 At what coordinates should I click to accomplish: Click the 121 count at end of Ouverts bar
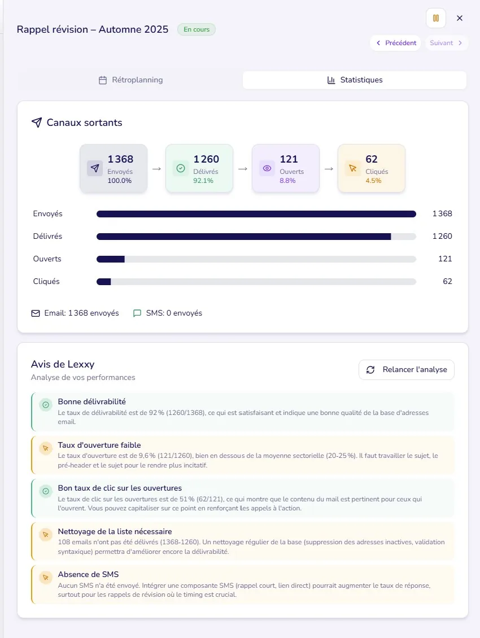445,259
